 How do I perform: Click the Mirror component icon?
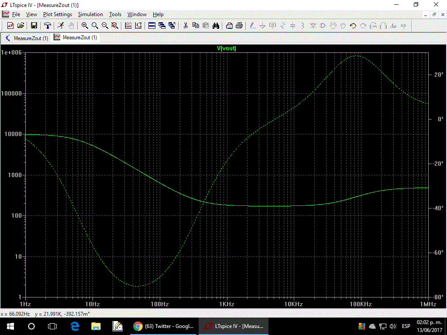(383, 26)
